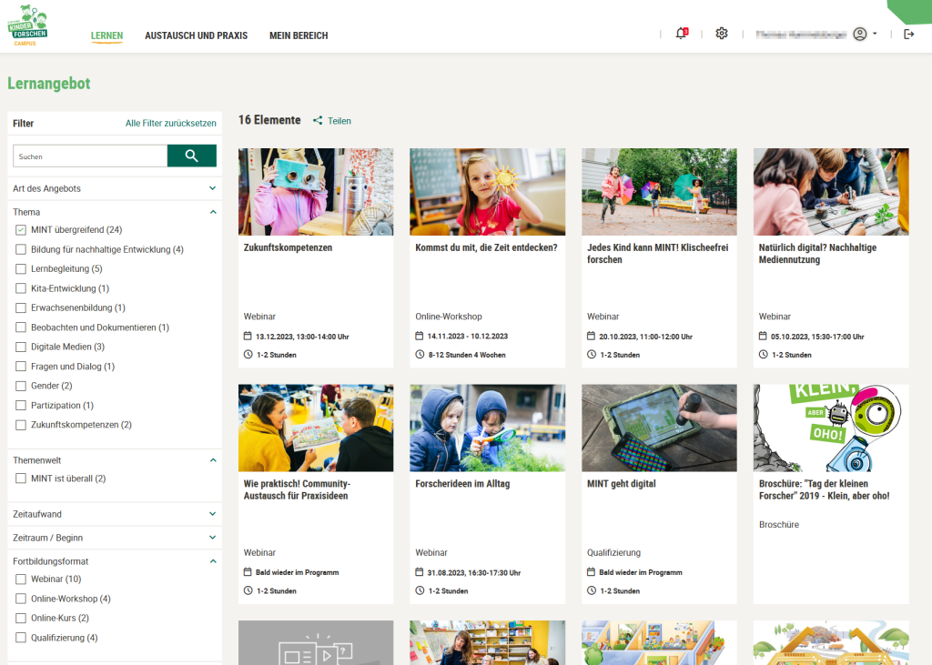Open Kommst du mit, die Zeit entdecken?

click(486, 247)
